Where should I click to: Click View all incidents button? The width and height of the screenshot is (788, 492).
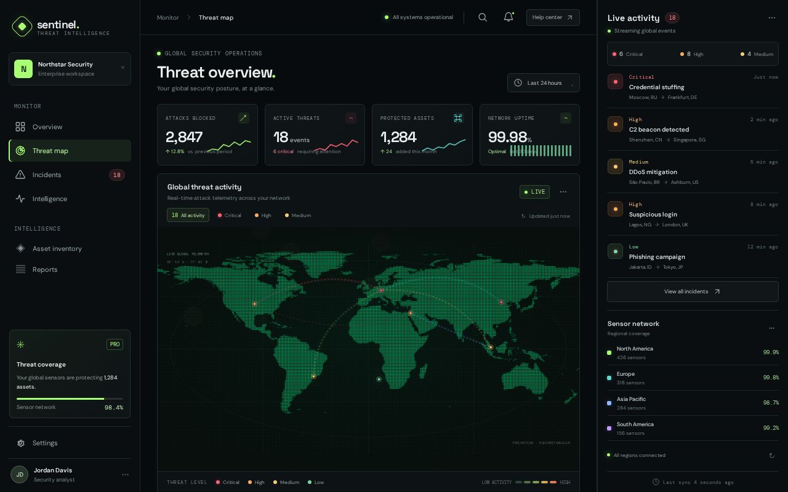tap(693, 292)
